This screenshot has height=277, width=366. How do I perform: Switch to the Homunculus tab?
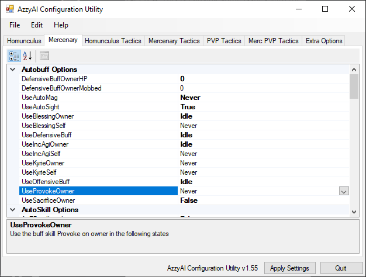tap(24, 41)
